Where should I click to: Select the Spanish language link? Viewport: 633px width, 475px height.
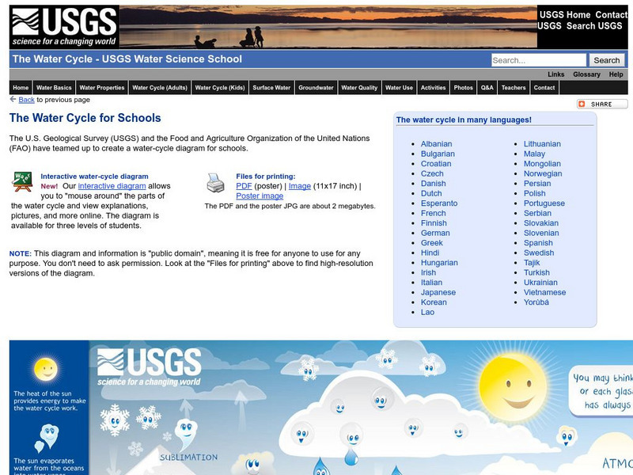click(538, 243)
